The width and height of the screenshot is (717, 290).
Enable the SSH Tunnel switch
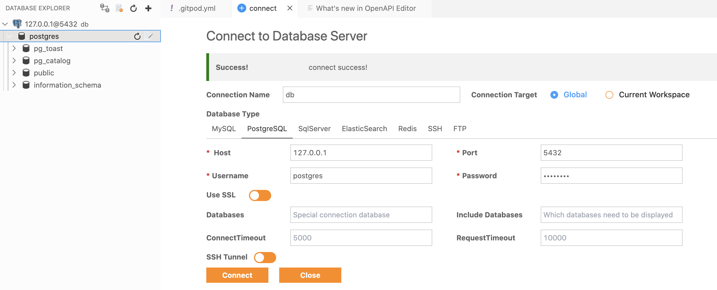(x=265, y=257)
